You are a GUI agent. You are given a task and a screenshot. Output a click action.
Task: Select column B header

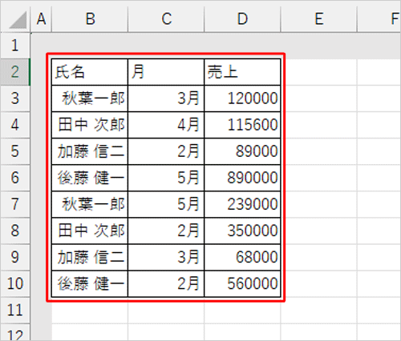pyautogui.click(x=90, y=19)
